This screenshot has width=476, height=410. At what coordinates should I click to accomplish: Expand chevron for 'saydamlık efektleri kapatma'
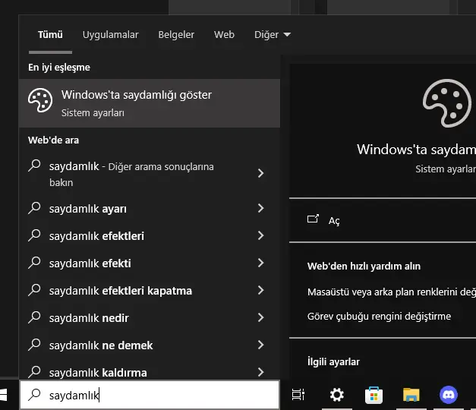pos(260,290)
